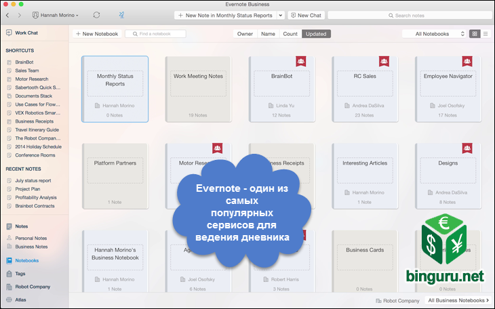Click Robot Company in bottom bar
495x309 pixels.
[x=397, y=301]
